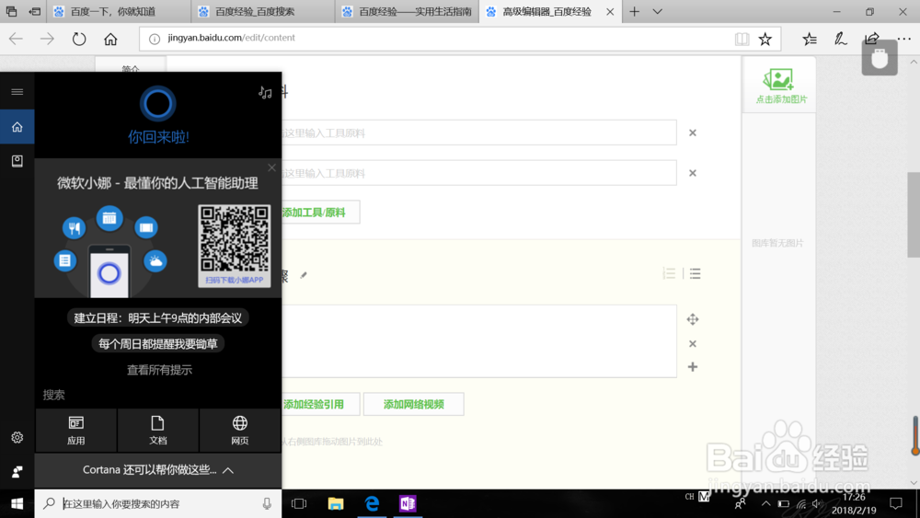Close the Cortana promo card
Screen dimensions: 920x518
point(271,167)
